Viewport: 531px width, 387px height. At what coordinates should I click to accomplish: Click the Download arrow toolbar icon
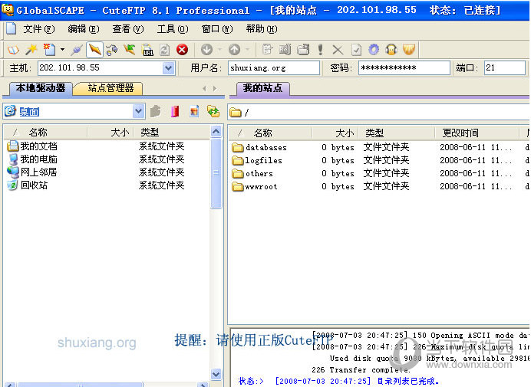pyautogui.click(x=206, y=50)
